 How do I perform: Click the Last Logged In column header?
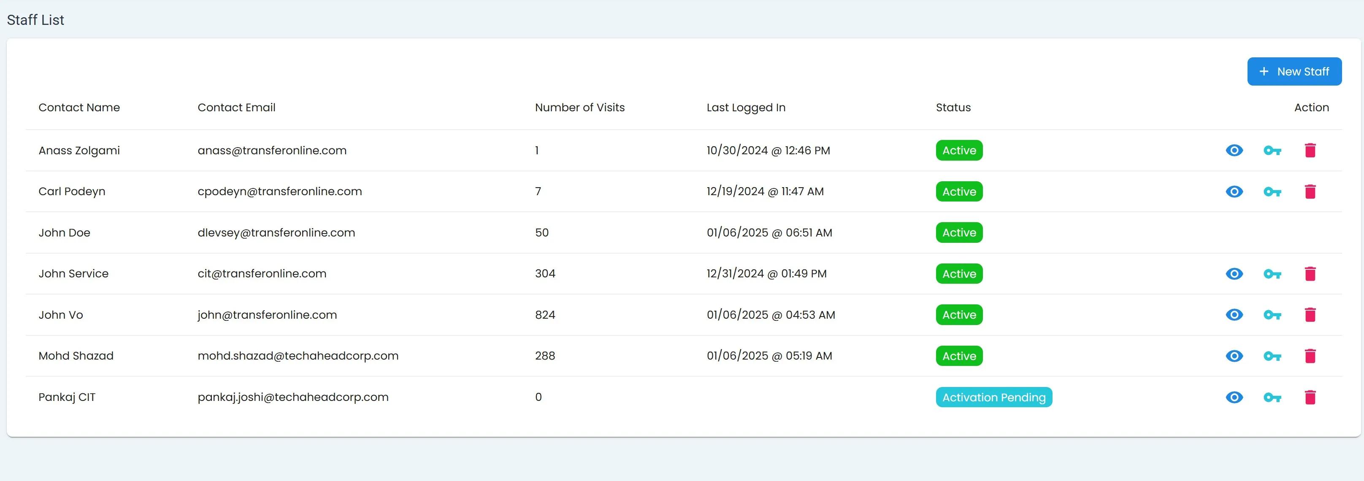click(x=746, y=107)
